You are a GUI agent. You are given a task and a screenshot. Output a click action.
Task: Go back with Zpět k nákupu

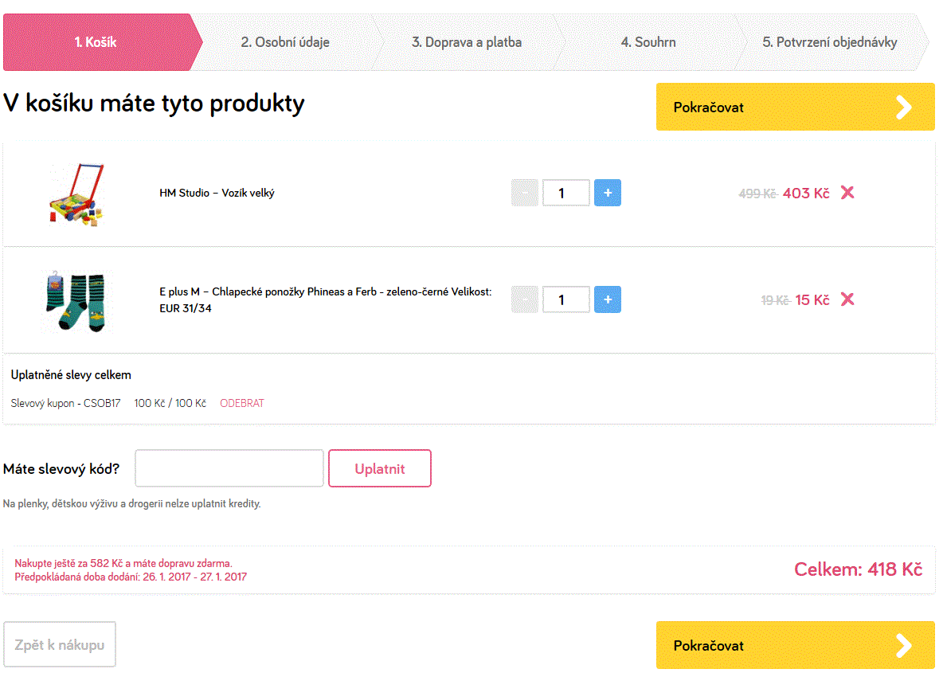click(60, 644)
